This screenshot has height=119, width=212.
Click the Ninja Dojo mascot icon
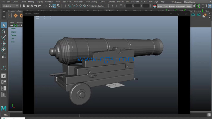(155, 6)
